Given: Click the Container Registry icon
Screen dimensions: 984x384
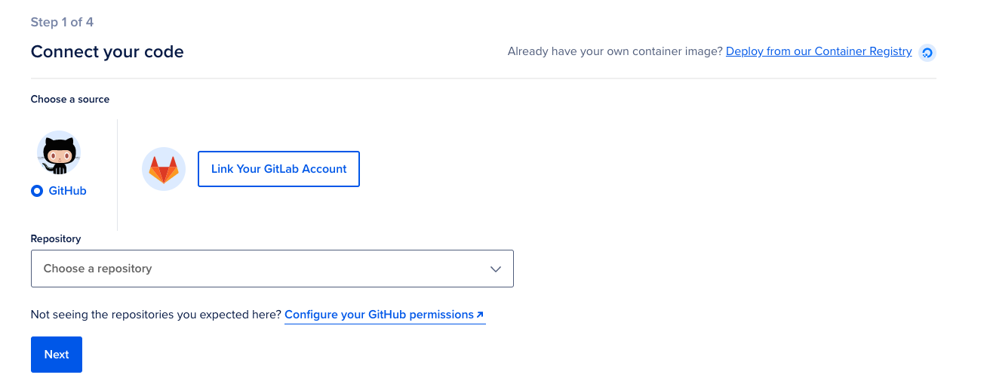Looking at the screenshot, I should coord(927,52).
